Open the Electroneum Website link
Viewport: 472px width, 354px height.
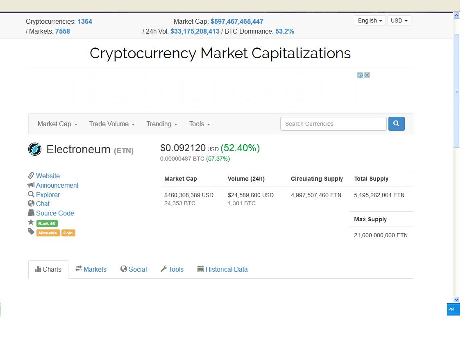48,176
